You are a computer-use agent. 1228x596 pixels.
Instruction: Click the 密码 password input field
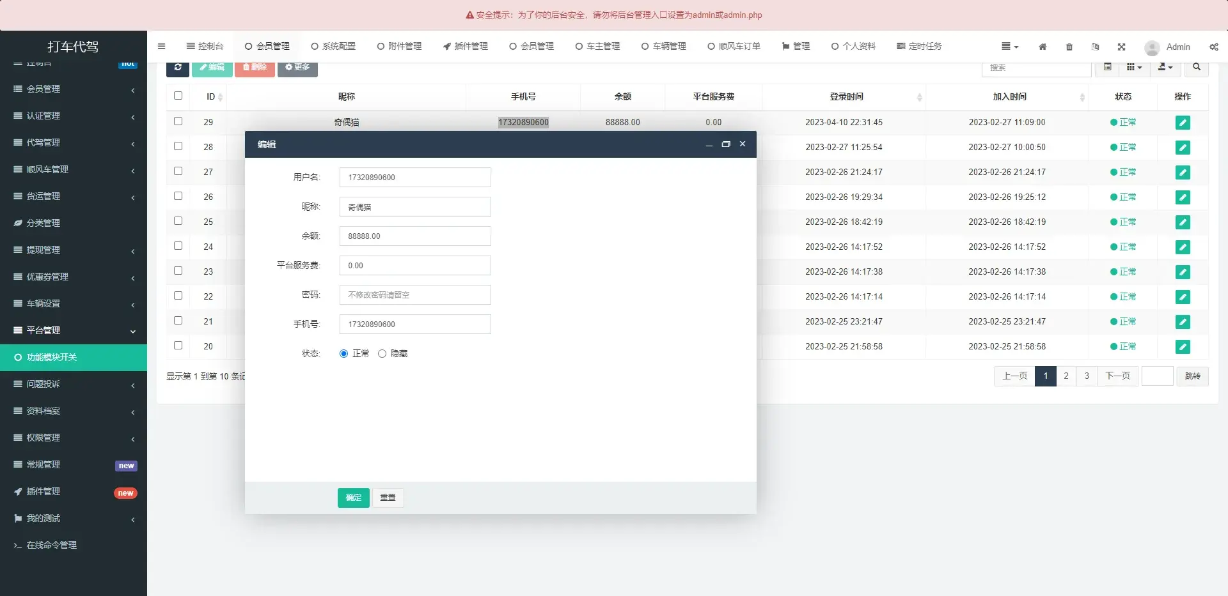pos(415,295)
